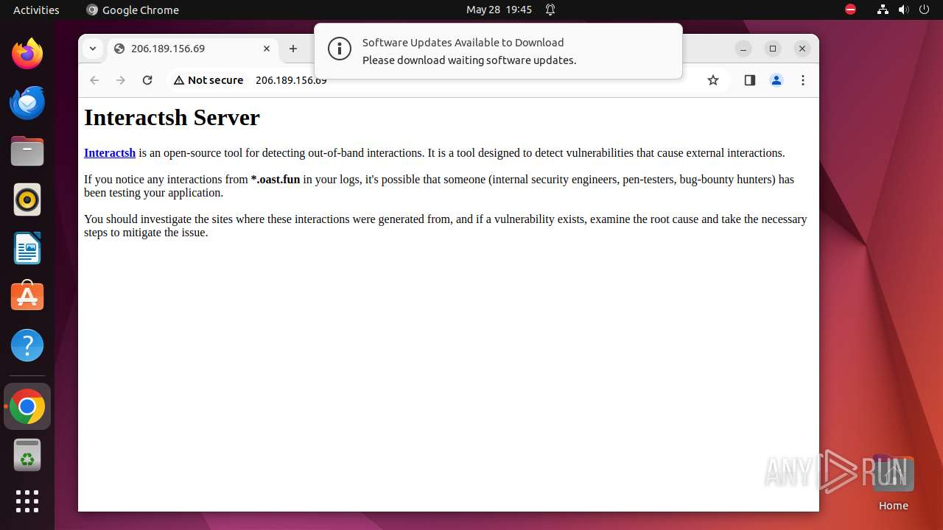
Task: Reload the current page
Action: pos(147,80)
